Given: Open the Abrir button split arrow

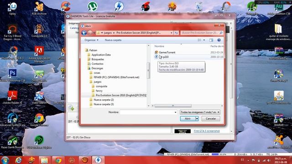Looking at the screenshot, I should (197, 118).
